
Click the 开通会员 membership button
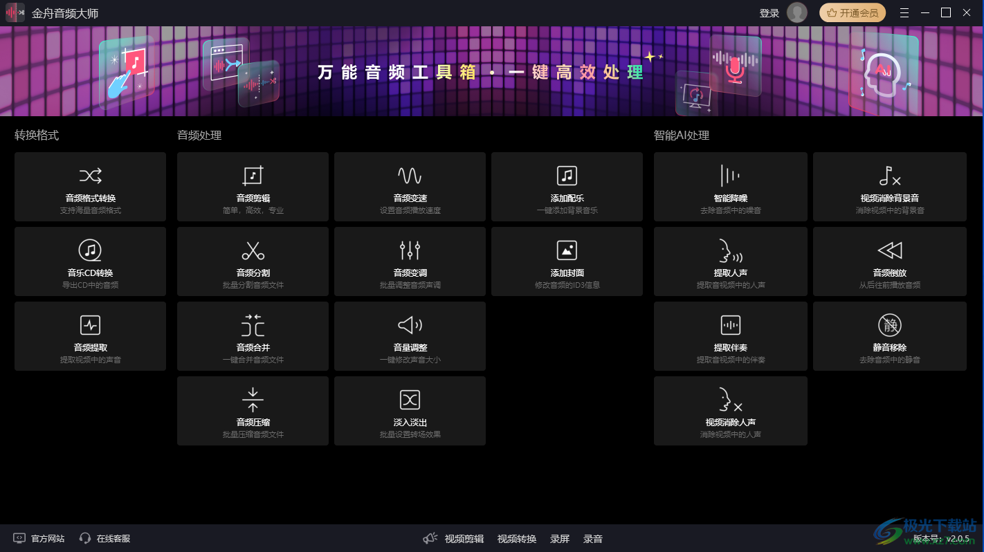point(853,12)
